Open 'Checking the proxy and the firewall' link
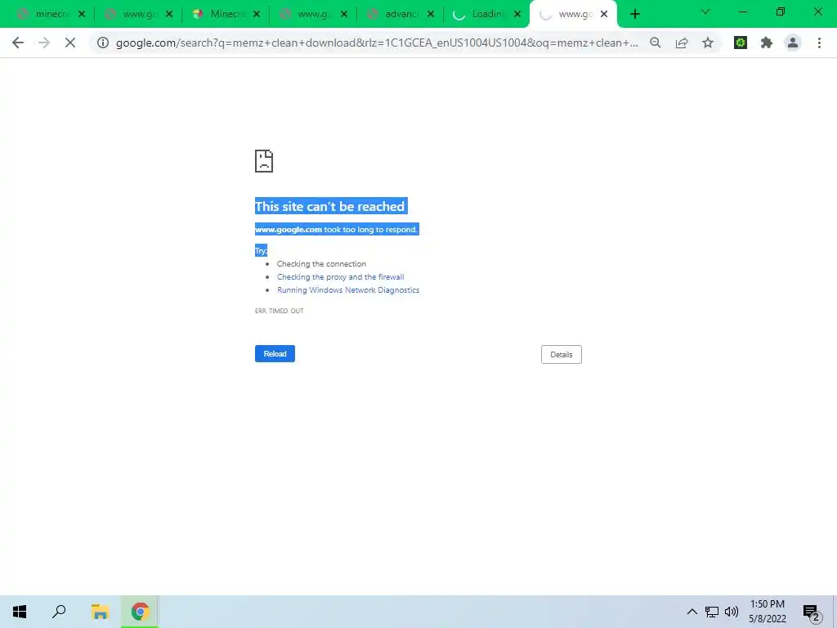 click(340, 276)
